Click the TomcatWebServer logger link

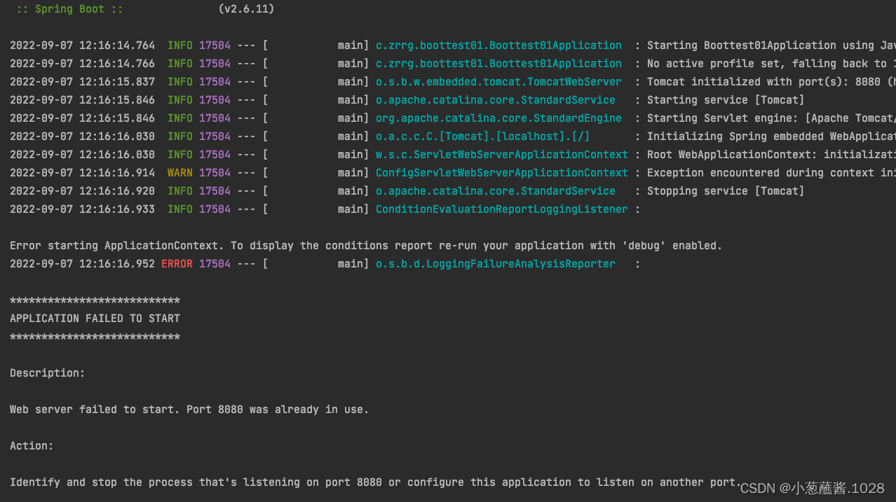tap(499, 81)
